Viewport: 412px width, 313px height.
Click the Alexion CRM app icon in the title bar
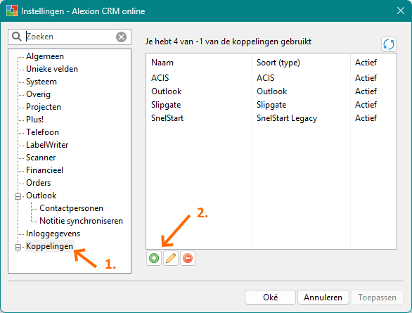coord(11,11)
